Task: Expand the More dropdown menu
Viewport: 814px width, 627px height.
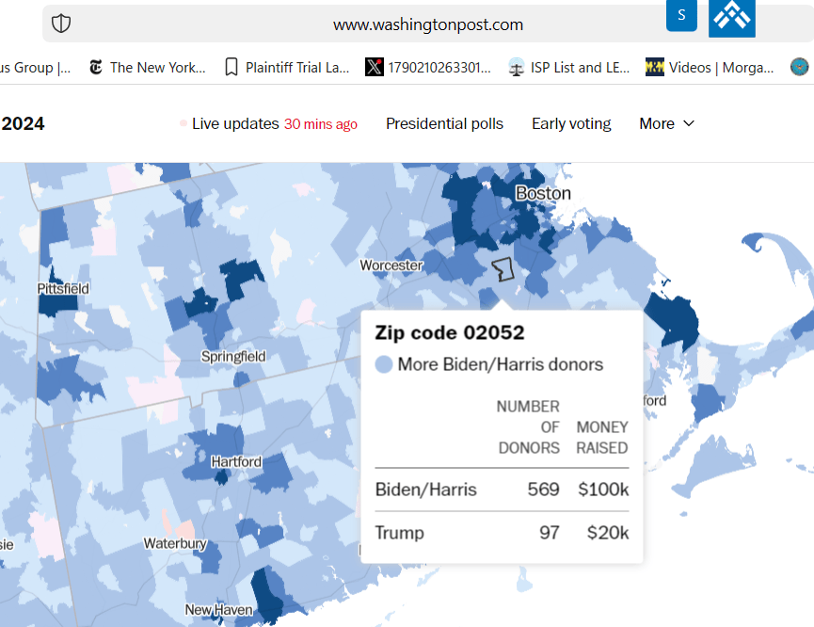Action: tap(666, 123)
